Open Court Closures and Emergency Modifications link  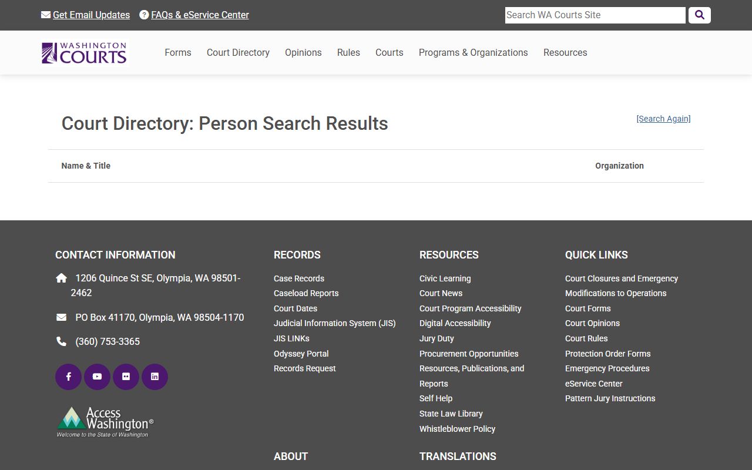622,286
